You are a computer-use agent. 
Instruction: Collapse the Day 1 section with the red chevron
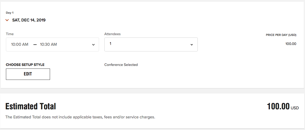pos(7,20)
